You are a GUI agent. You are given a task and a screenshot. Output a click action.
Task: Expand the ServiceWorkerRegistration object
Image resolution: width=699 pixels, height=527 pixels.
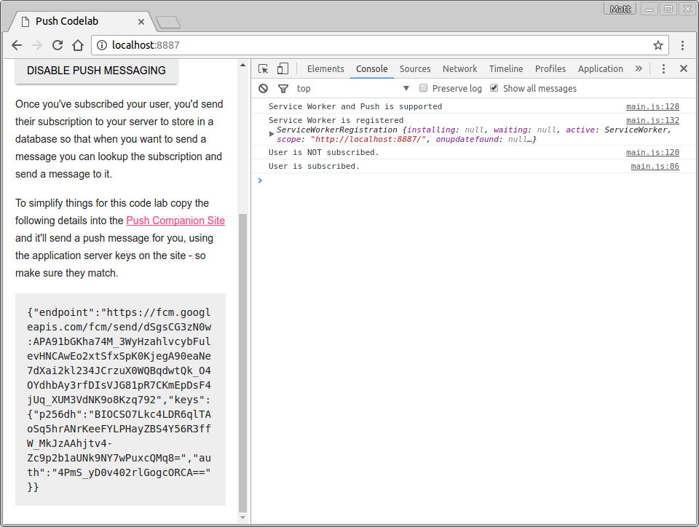272,133
